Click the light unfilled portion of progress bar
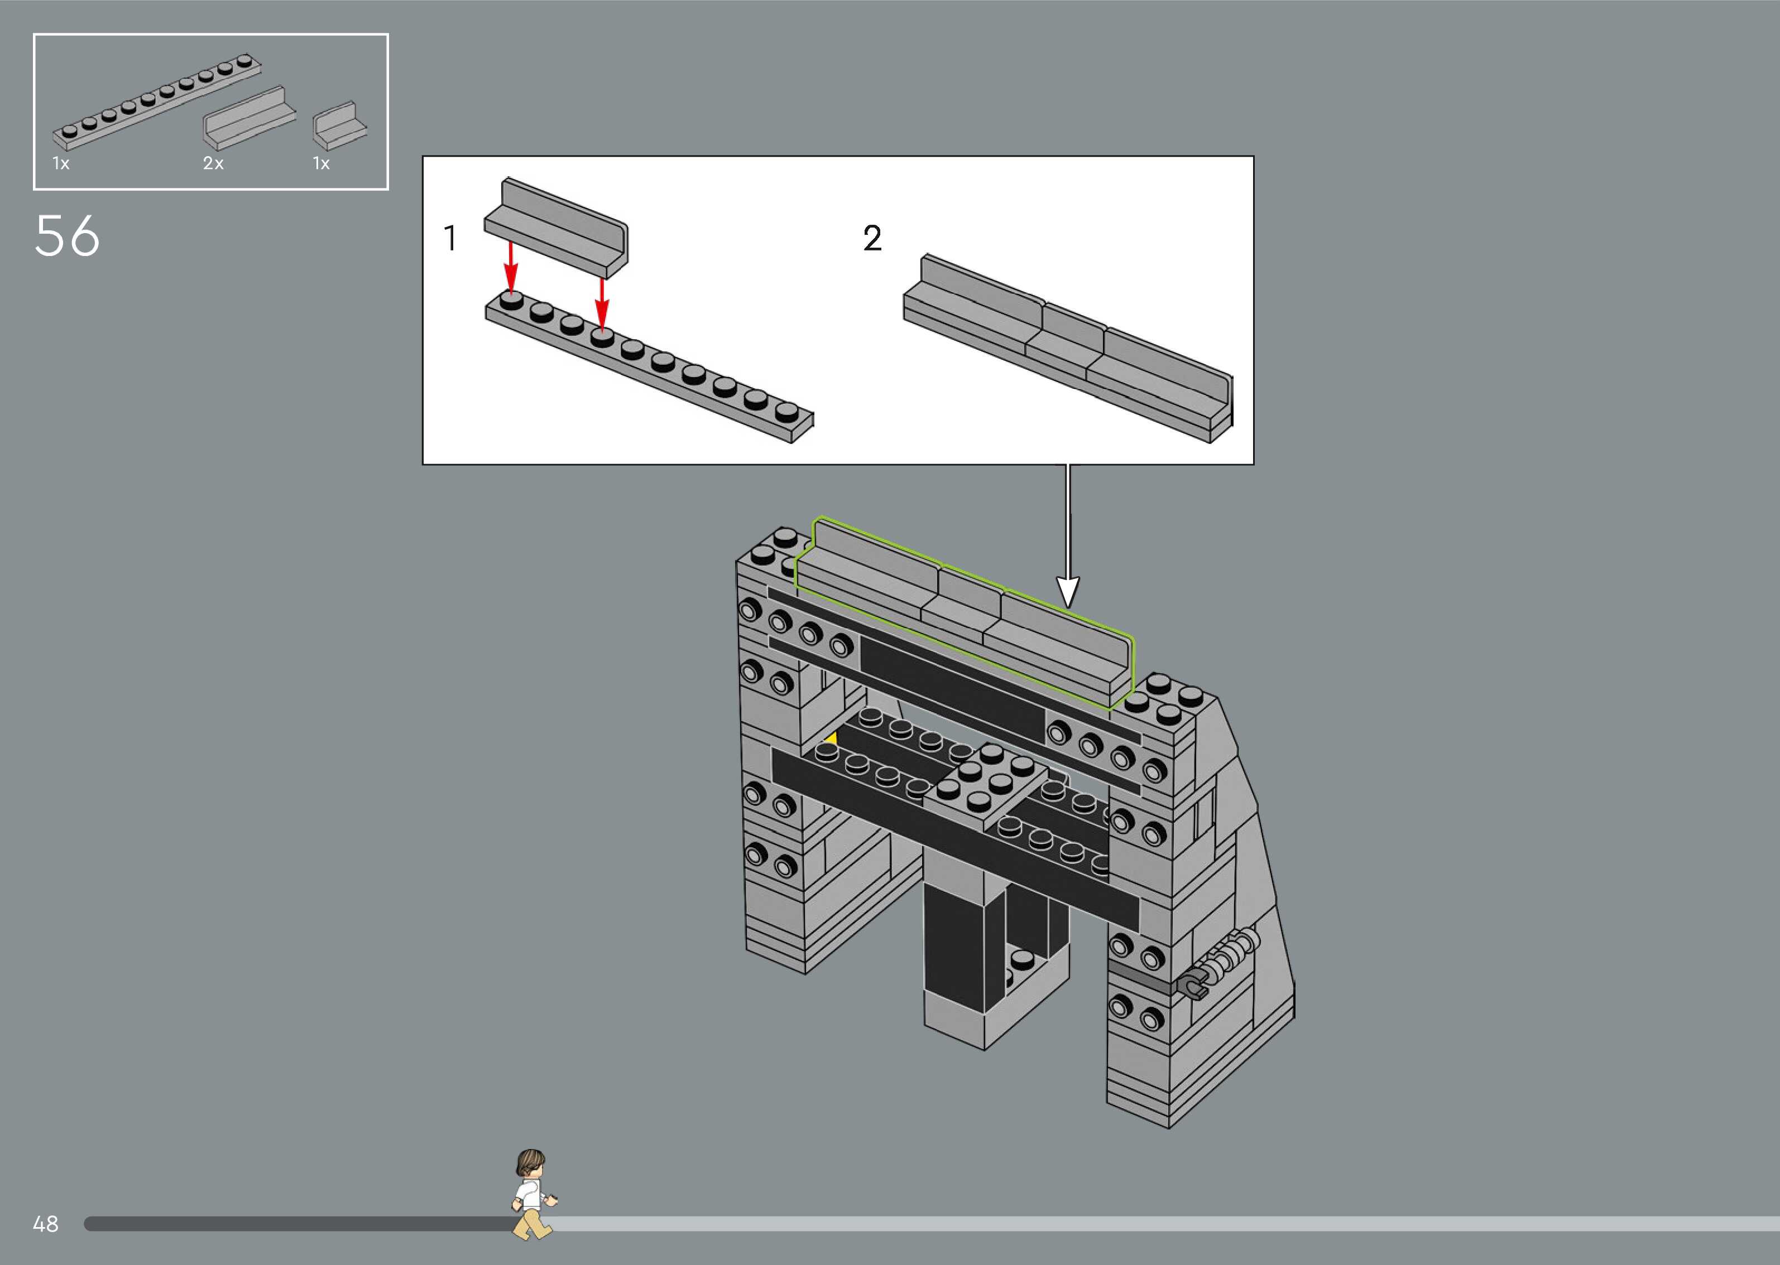 pyautogui.click(x=1169, y=1224)
